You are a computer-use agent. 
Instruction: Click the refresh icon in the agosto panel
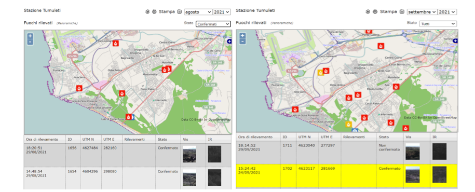(x=147, y=12)
